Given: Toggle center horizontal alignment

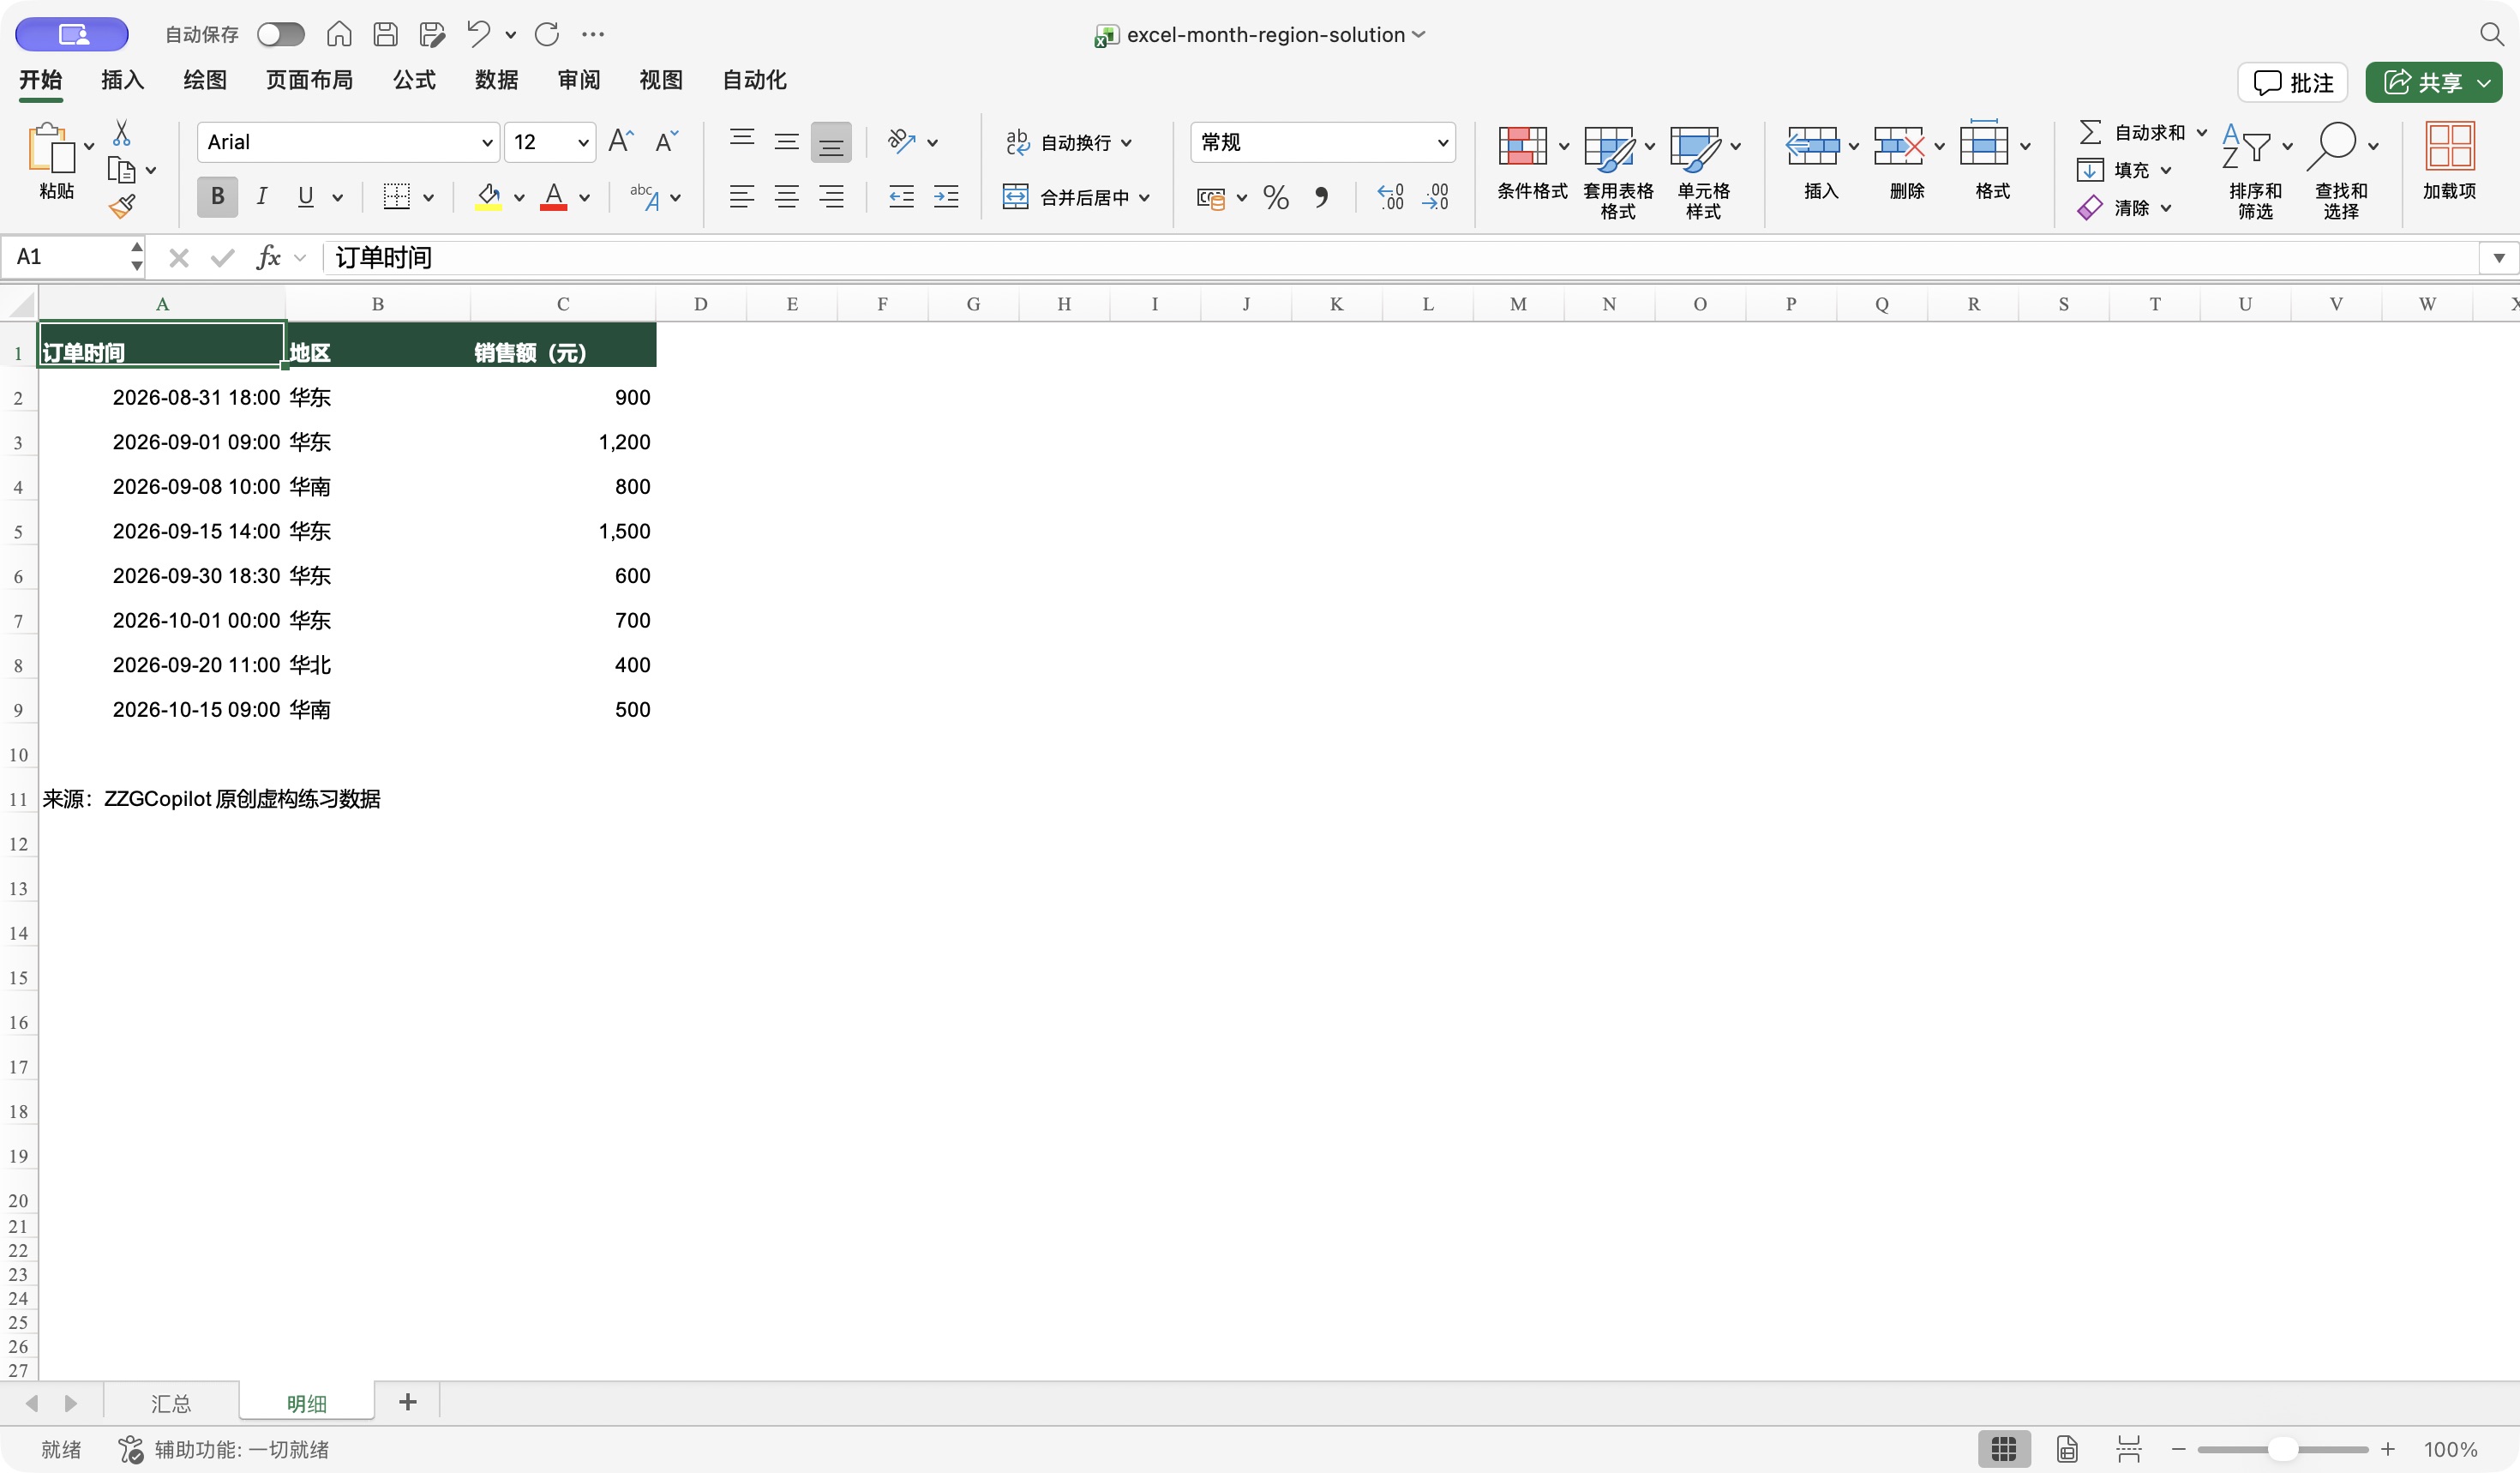Looking at the screenshot, I should coord(786,197).
